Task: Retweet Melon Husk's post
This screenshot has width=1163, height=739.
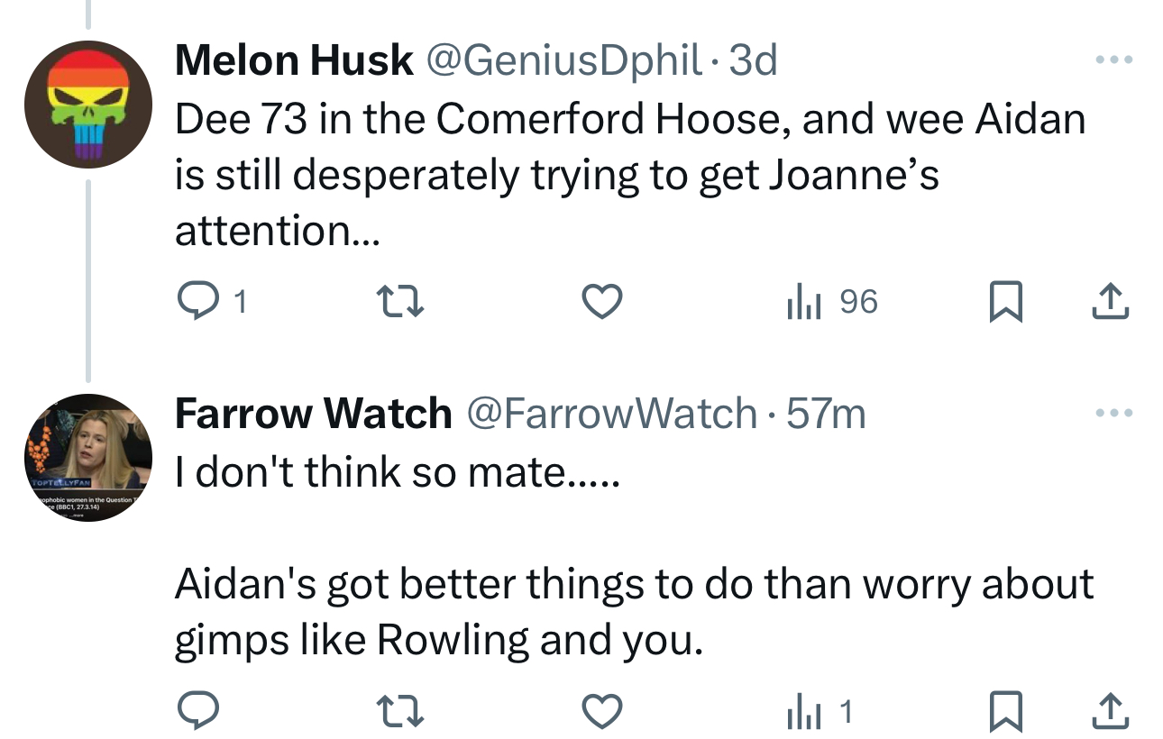Action: (400, 303)
